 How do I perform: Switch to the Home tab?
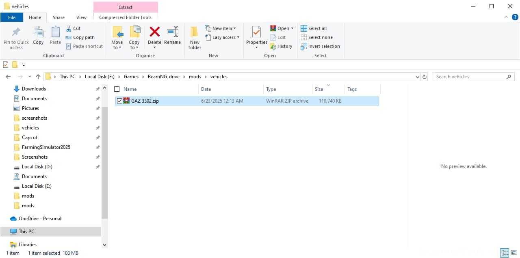pyautogui.click(x=35, y=17)
